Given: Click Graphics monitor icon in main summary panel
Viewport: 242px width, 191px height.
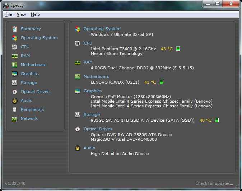Looking at the screenshot, I should 78,91.
